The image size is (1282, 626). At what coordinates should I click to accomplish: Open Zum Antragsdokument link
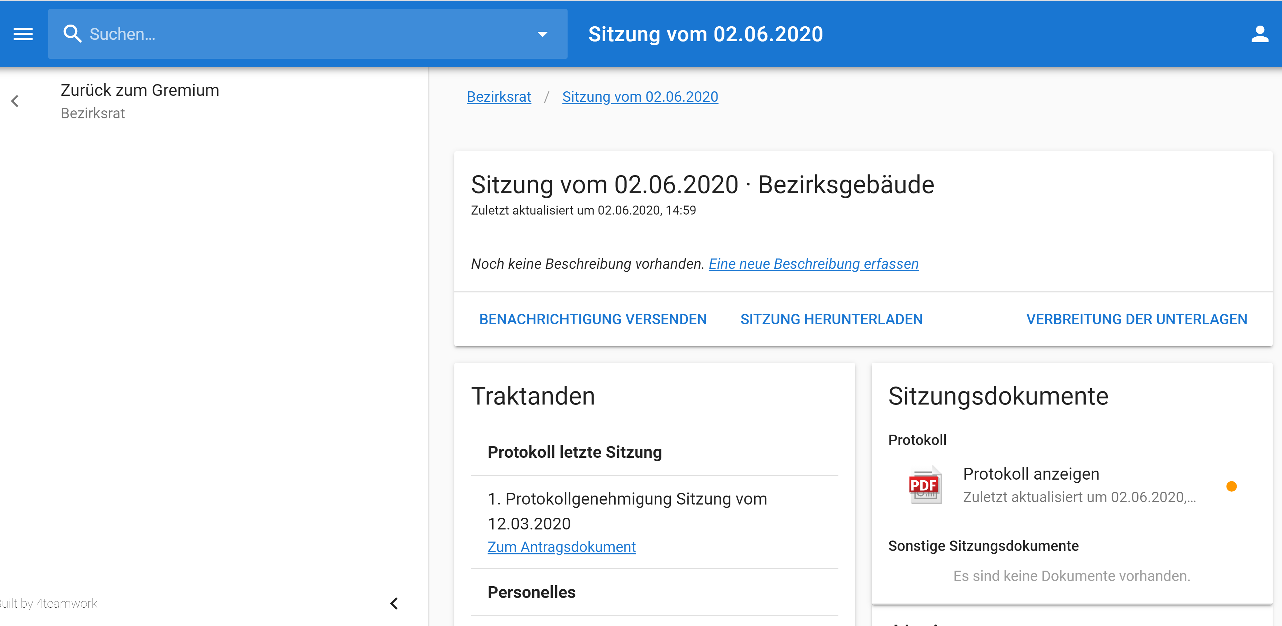pos(561,546)
